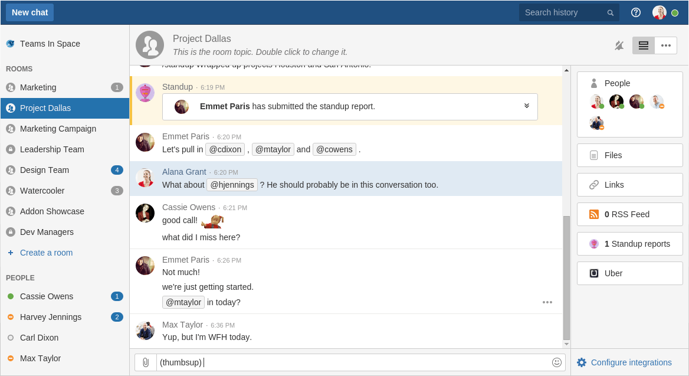689x376 pixels.
Task: Open the Dev Managers private room
Action: pyautogui.click(x=65, y=232)
